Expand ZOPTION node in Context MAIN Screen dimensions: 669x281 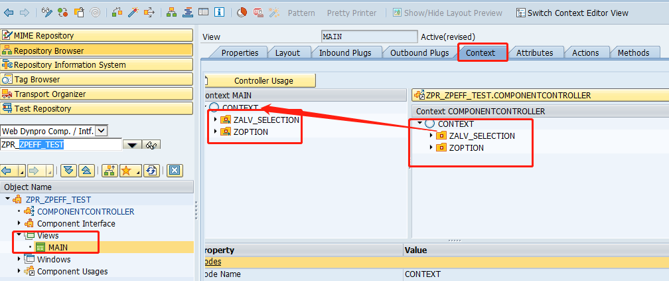click(215, 132)
